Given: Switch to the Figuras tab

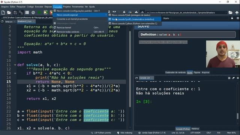Looking at the screenshot, I should (197, 72).
